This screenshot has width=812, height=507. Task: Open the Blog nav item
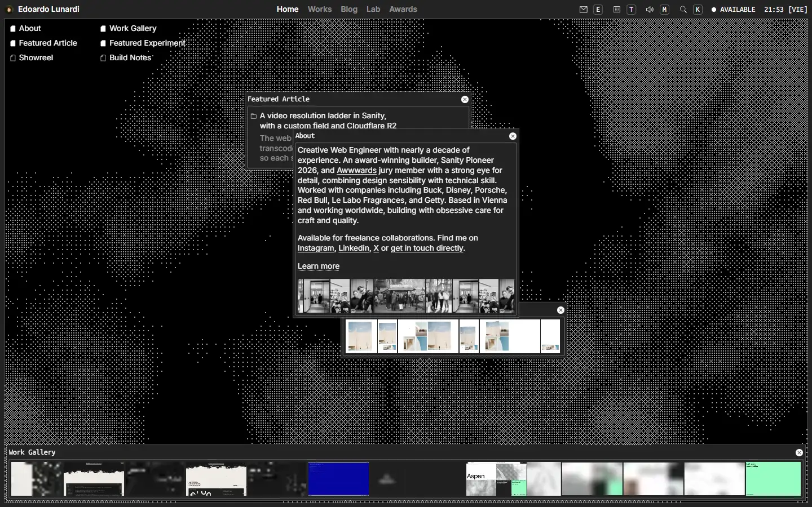[349, 10]
